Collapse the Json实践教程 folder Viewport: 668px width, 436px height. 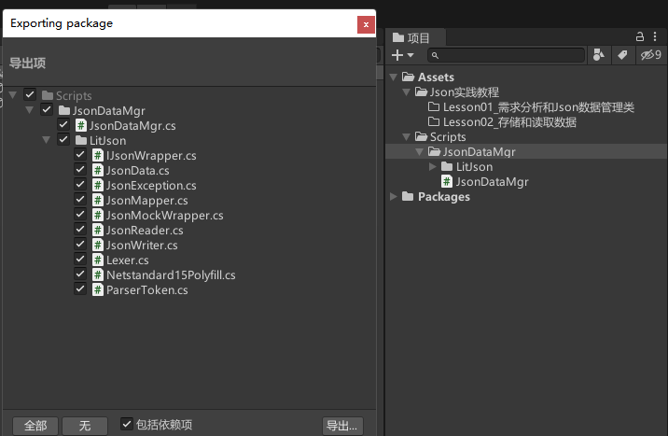(407, 92)
